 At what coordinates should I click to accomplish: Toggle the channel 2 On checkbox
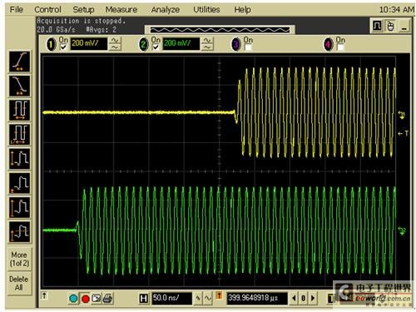156,47
